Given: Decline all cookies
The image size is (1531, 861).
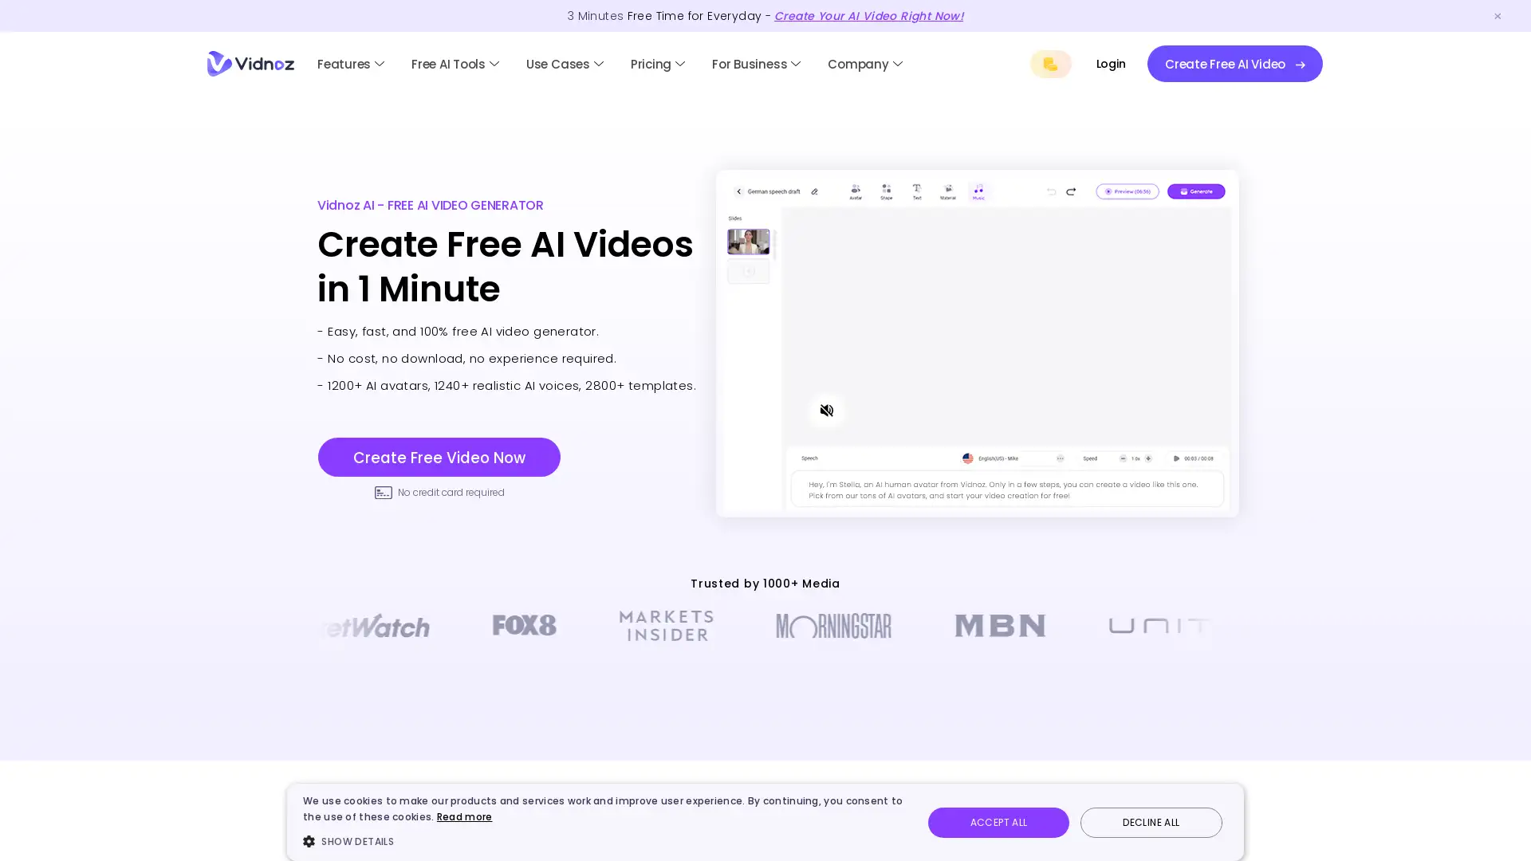Looking at the screenshot, I should click(1151, 823).
